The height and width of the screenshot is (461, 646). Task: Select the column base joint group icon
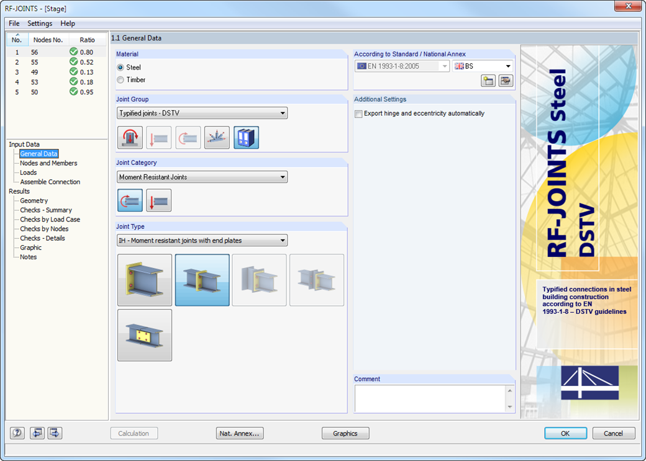pyautogui.click(x=130, y=137)
